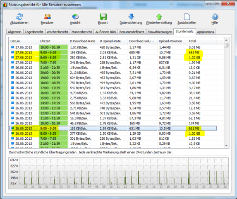Viewport: 237px width, 199px height.
Task: Select row 26.06.2013 21:00 - 21:59
Action: 113,68
